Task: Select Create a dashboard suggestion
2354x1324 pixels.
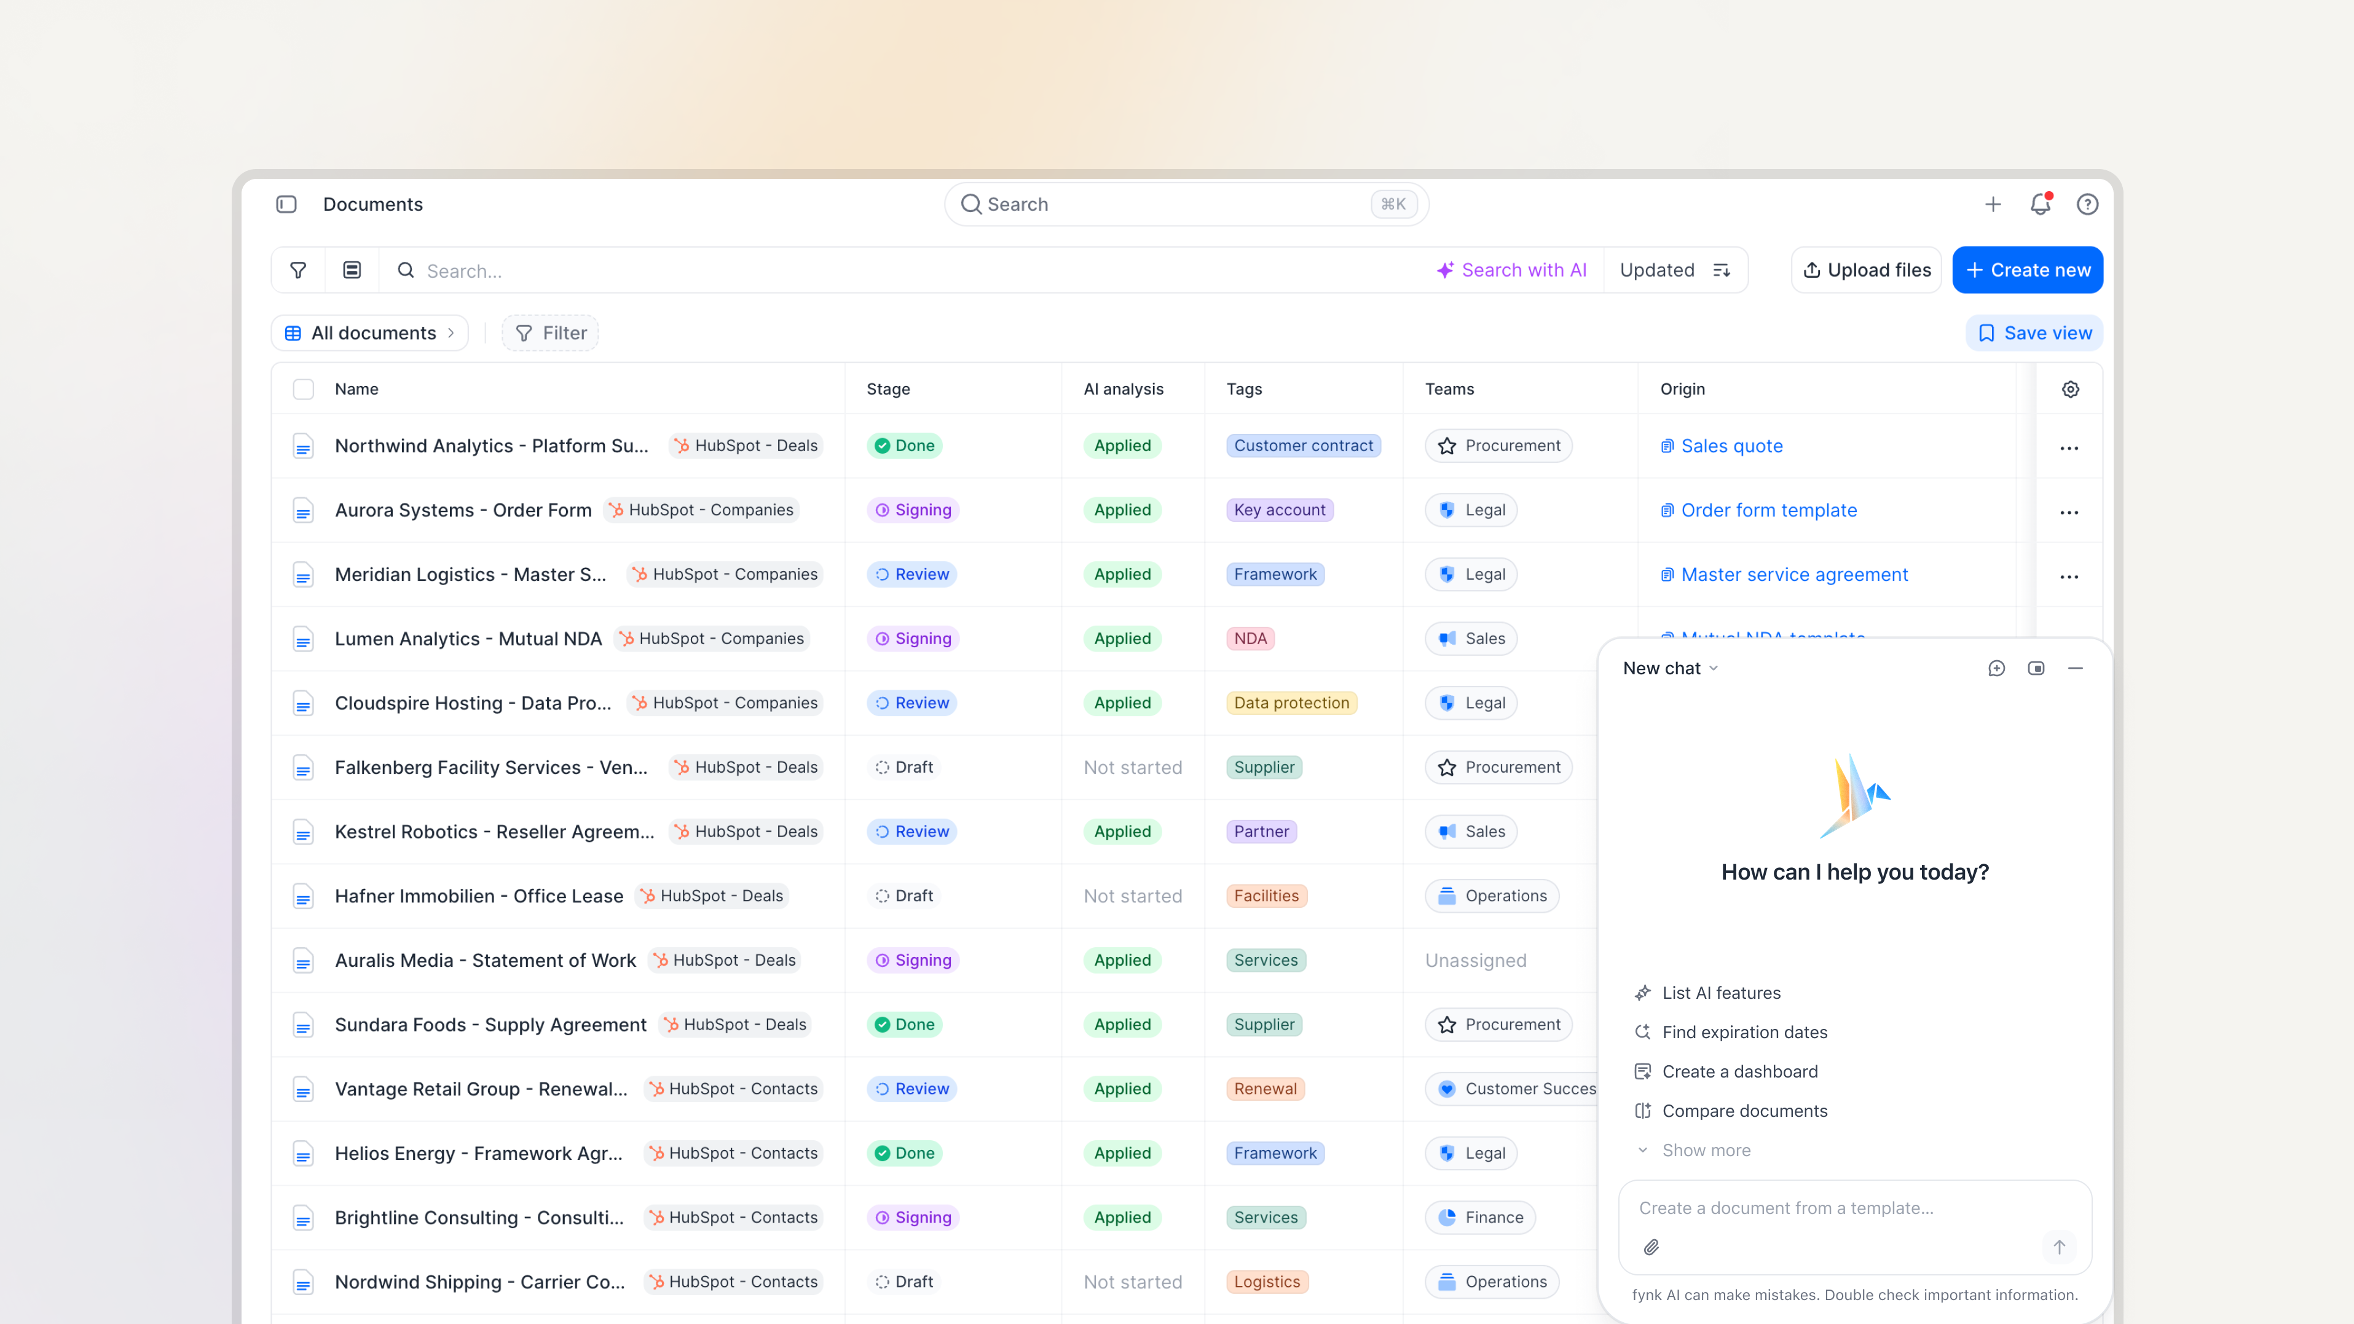Action: [1727, 1072]
